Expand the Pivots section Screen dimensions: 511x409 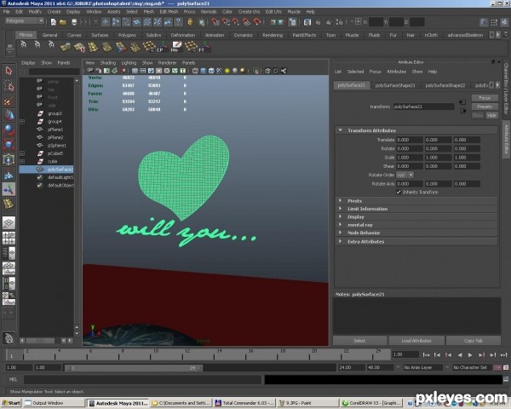[x=340, y=200]
